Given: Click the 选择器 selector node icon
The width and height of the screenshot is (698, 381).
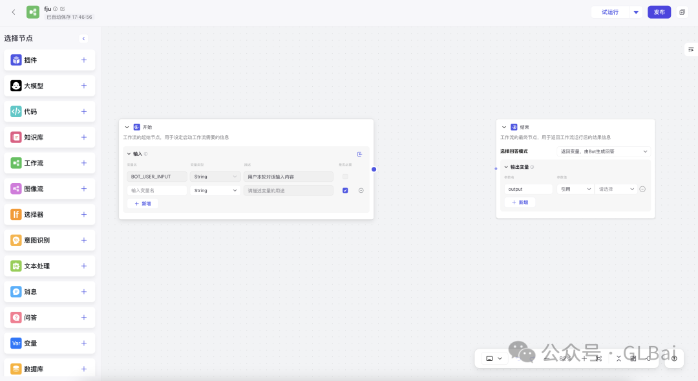Looking at the screenshot, I should pos(16,214).
